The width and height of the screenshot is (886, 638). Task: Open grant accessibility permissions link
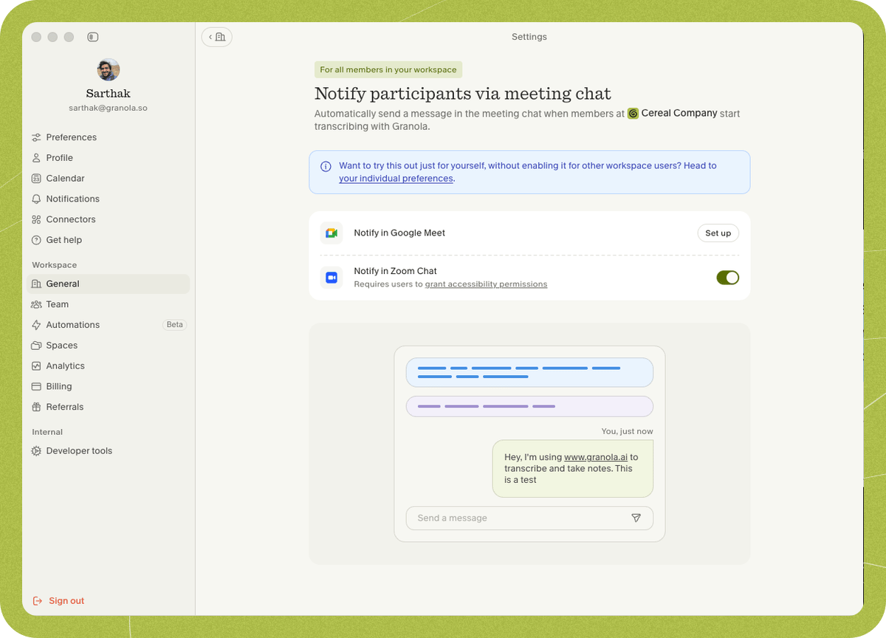click(486, 284)
